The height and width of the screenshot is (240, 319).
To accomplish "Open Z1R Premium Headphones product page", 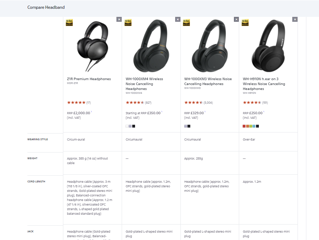I will pyautogui.click(x=89, y=79).
